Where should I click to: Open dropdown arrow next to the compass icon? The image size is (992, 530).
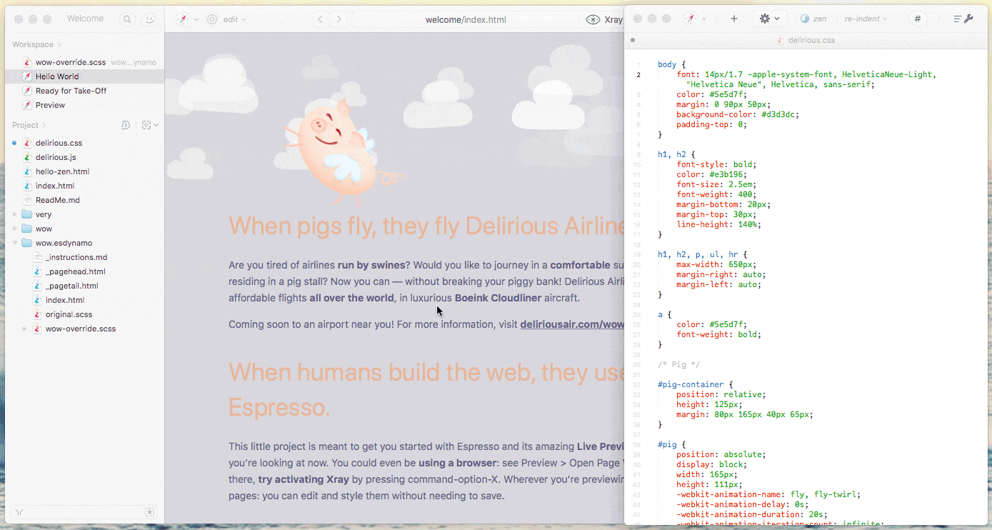tap(196, 20)
